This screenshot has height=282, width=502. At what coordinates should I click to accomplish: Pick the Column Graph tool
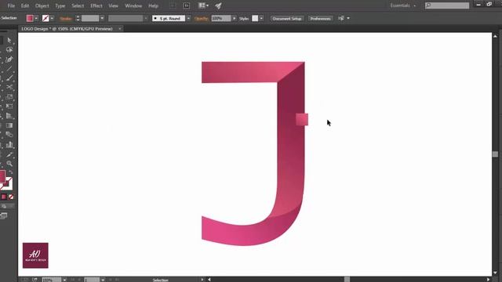pos(9,145)
